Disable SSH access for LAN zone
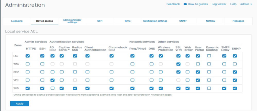257x111 pixels. tap(42, 56)
